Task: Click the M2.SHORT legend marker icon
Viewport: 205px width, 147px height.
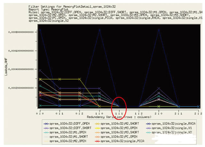Action: [98, 124]
